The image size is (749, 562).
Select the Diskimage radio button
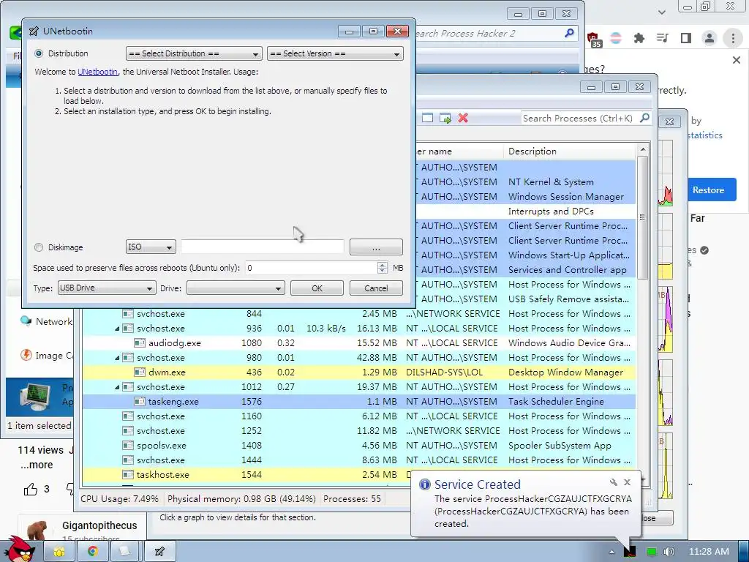pos(39,247)
